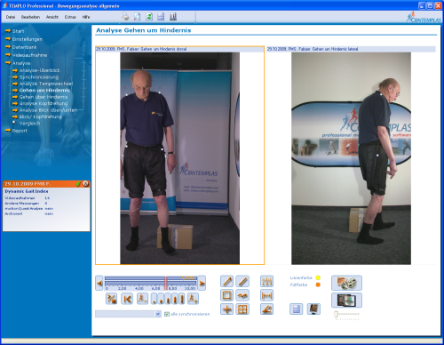
Task: Select the crosshair plus drawing tool
Action: [x=226, y=309]
